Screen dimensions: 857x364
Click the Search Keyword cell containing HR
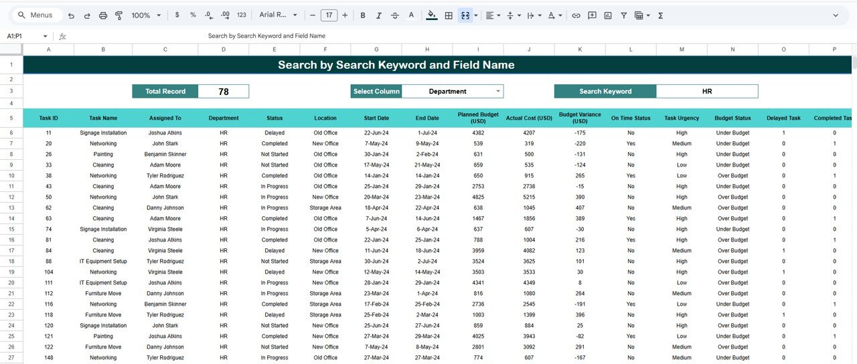706,92
